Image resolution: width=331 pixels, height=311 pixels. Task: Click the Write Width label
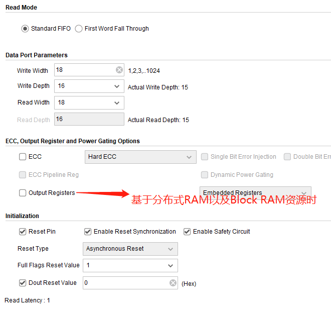pyautogui.click(x=32, y=71)
